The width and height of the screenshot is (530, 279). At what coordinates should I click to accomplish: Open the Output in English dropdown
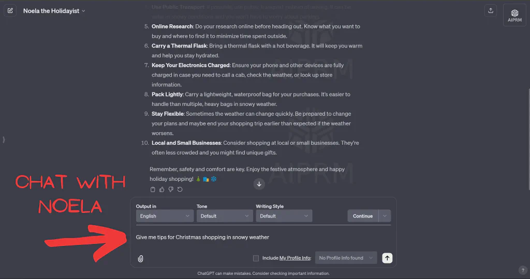point(165,216)
